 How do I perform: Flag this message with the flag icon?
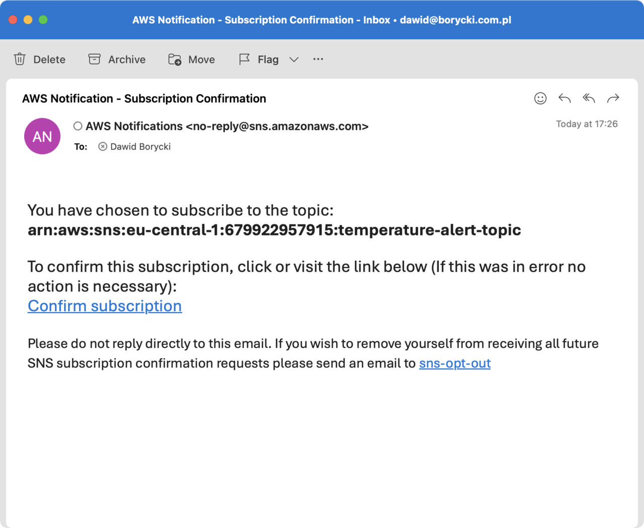pyautogui.click(x=245, y=59)
